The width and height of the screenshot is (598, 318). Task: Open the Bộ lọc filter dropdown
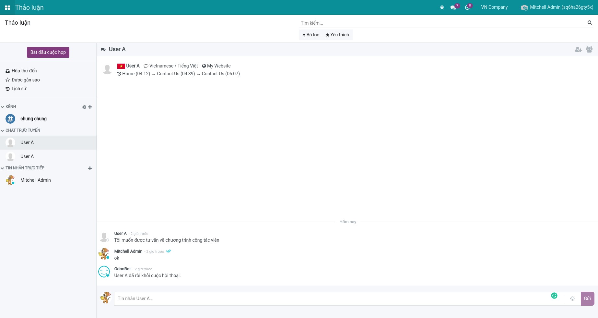pos(311,35)
